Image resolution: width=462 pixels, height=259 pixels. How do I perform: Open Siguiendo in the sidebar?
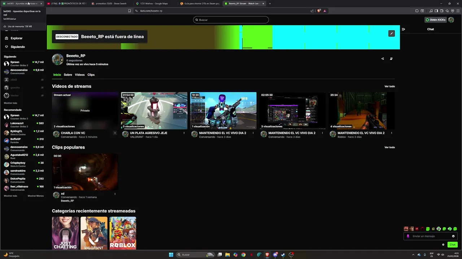(x=18, y=47)
